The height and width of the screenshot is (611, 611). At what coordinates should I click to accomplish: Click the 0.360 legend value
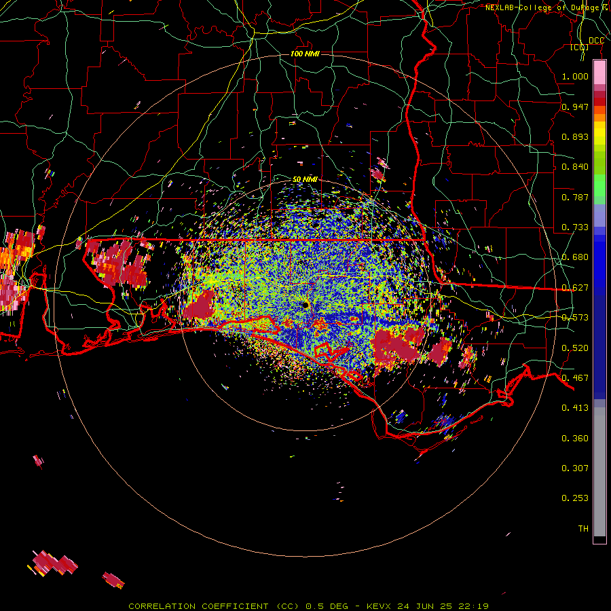575,439
